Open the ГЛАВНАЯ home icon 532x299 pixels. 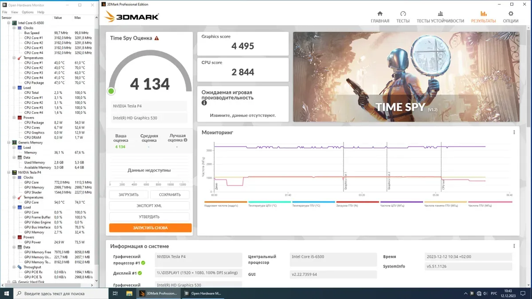(x=379, y=17)
